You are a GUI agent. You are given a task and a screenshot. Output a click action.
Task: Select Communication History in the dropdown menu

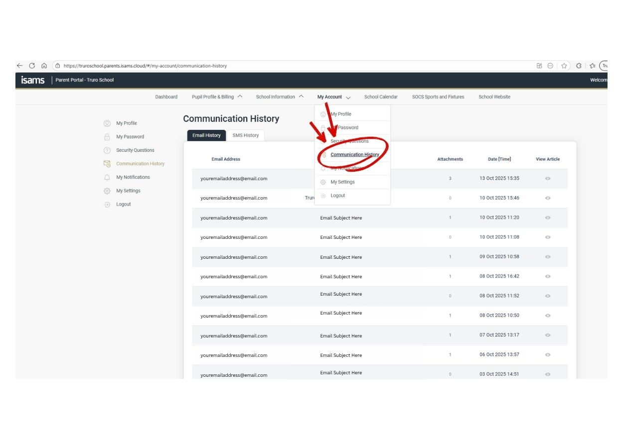click(354, 155)
